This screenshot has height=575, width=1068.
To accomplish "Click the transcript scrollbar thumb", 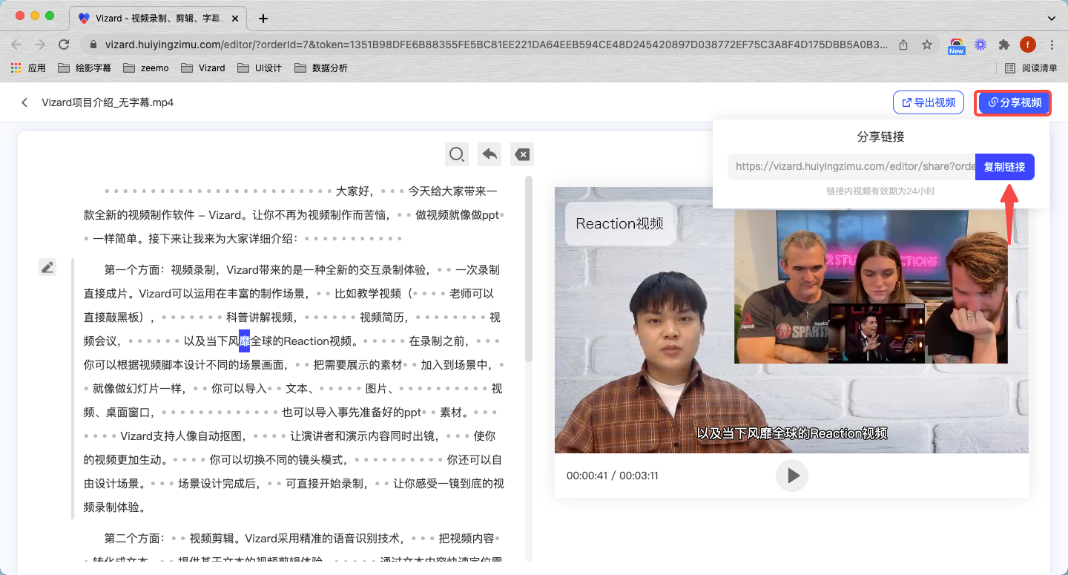I will [529, 269].
